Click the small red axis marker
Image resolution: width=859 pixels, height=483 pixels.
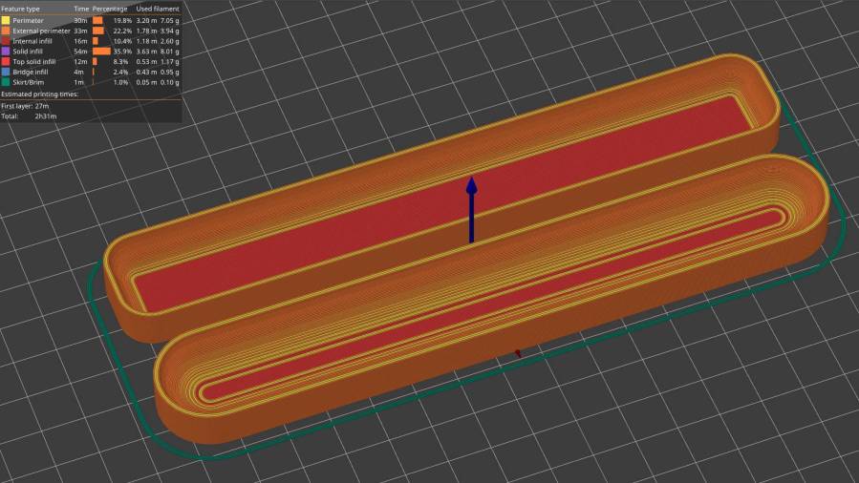click(x=518, y=353)
